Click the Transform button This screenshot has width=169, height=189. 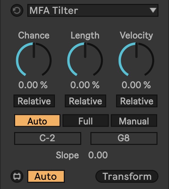[x=127, y=176]
